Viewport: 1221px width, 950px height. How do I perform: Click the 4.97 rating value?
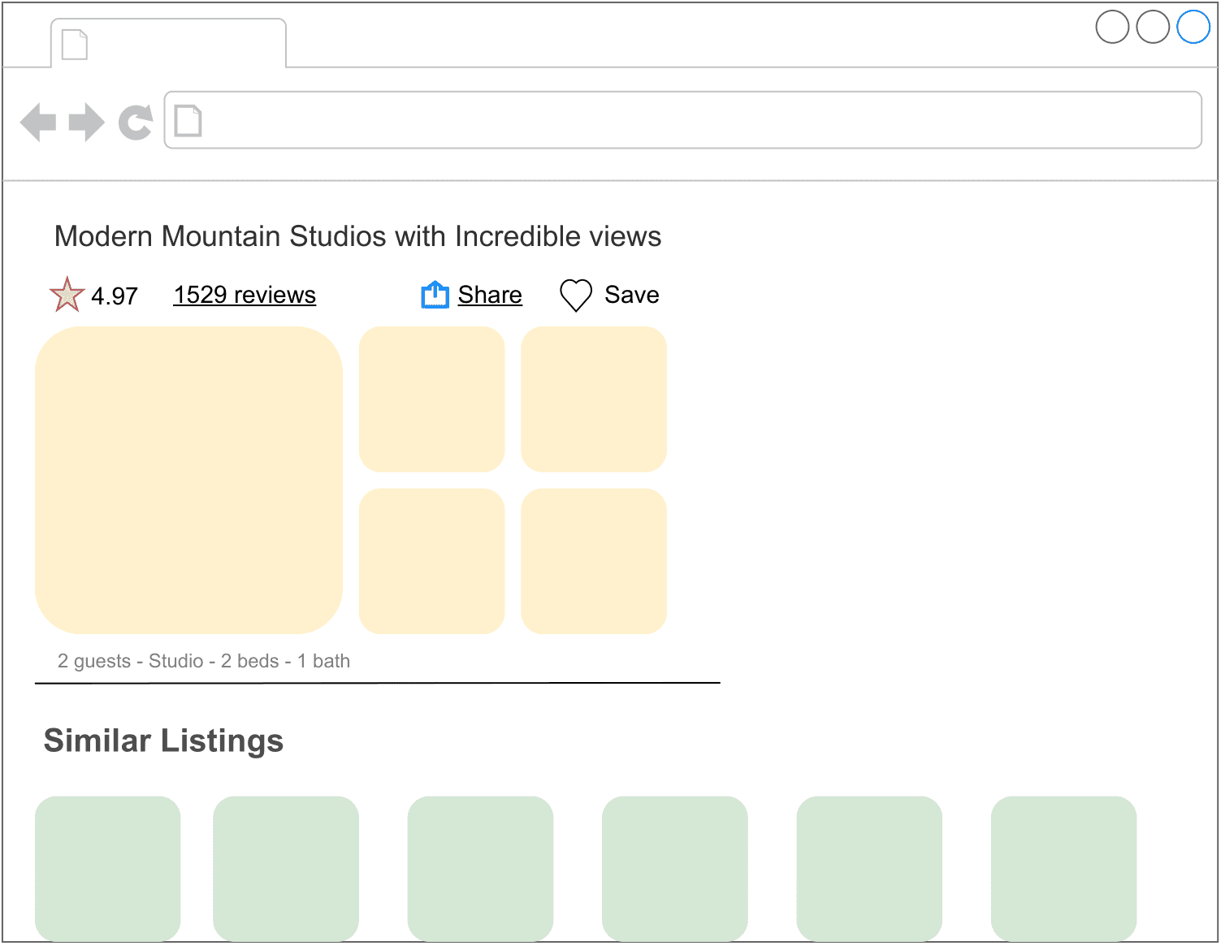(115, 295)
